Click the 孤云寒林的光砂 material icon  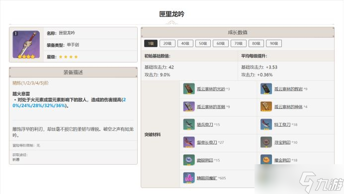click(x=189, y=89)
